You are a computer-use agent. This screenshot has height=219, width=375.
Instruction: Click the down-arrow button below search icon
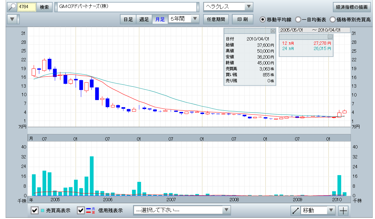point(12,19)
